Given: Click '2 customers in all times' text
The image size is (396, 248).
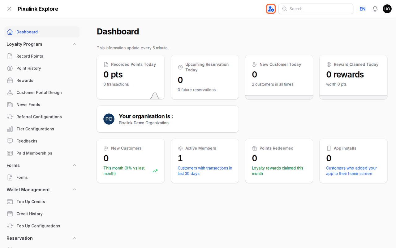Looking at the screenshot, I should pos(273,84).
